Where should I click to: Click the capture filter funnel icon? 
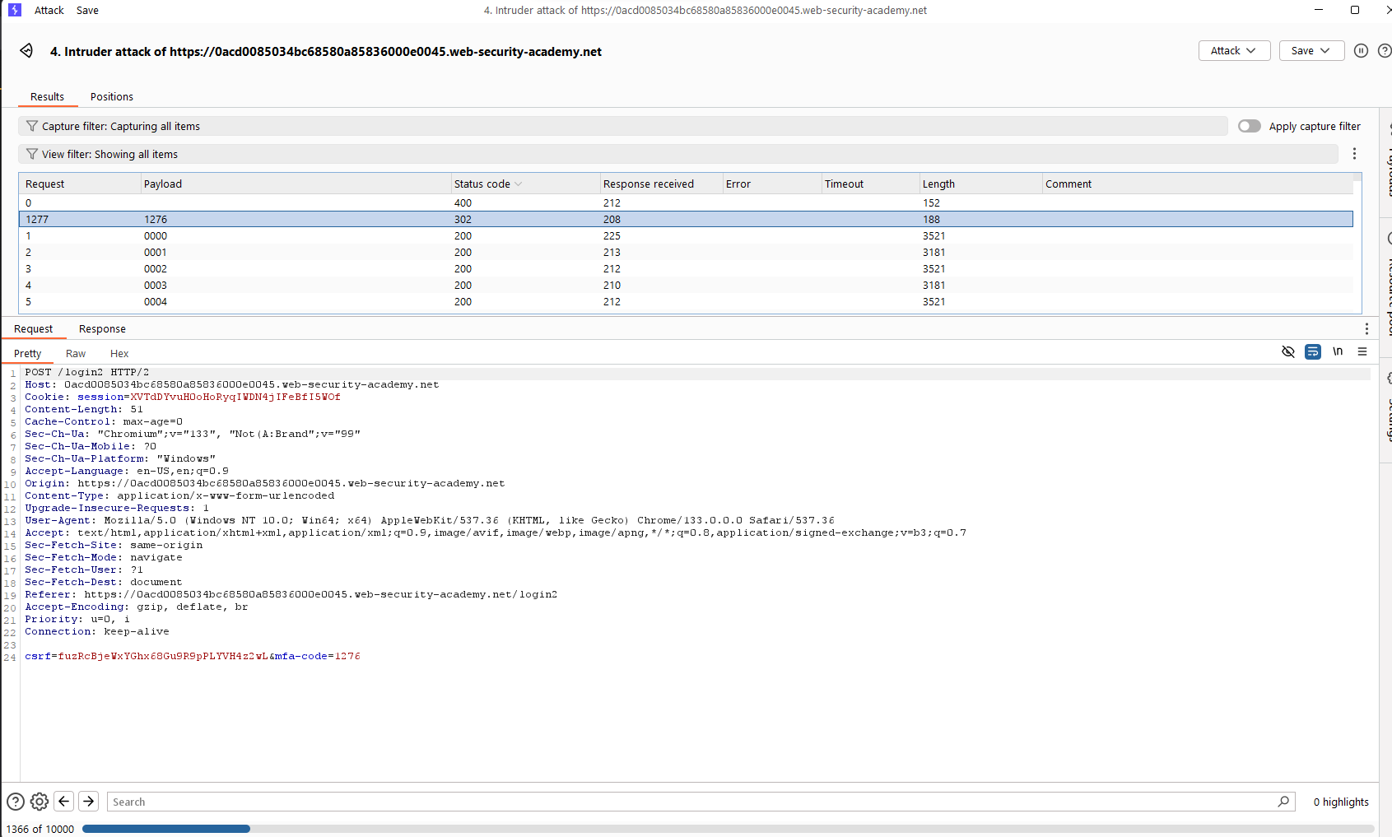coord(32,126)
